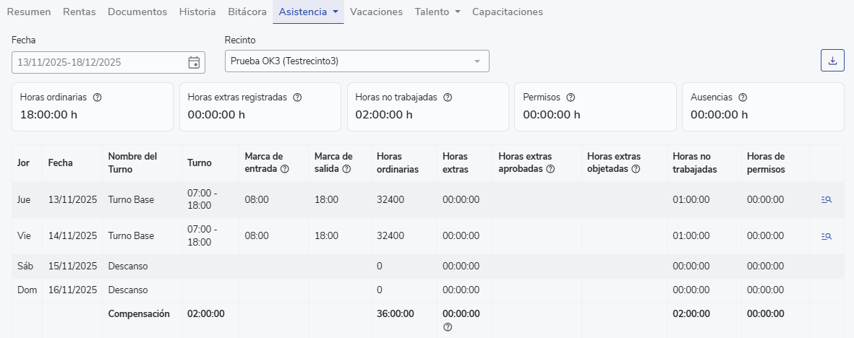View details for the 13/11/2025 row
This screenshot has width=854, height=338.
pyautogui.click(x=827, y=199)
